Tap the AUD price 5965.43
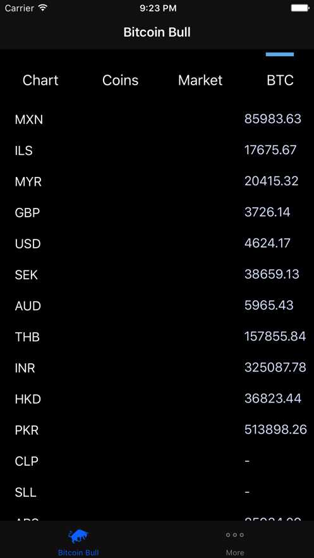This screenshot has height=558, width=314. click(x=269, y=305)
